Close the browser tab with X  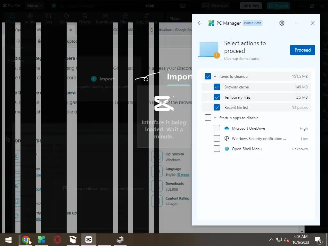71,30
